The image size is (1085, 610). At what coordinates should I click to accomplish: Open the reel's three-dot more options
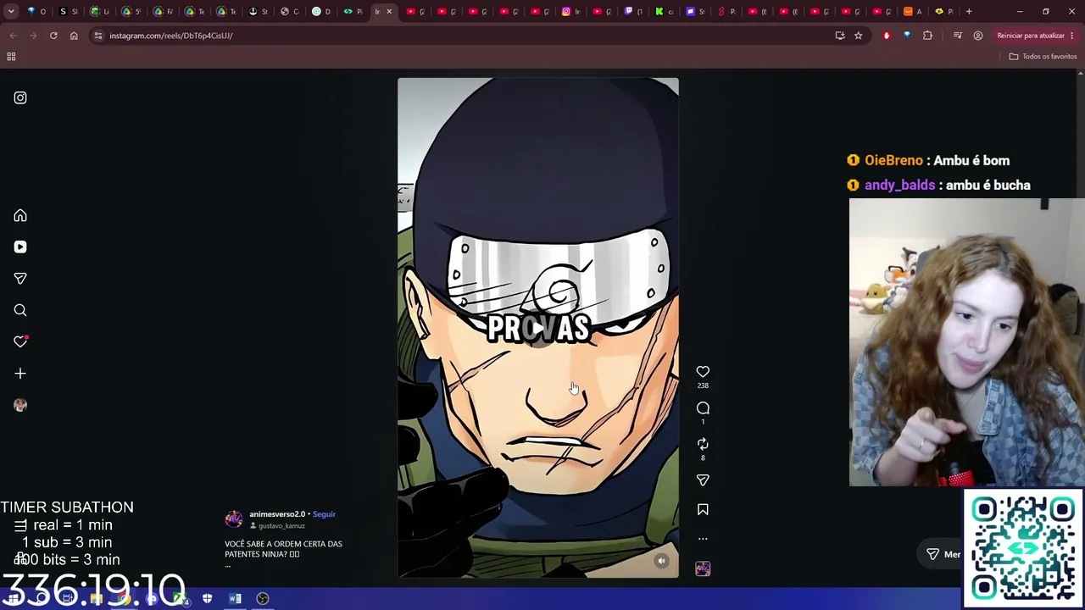pyautogui.click(x=703, y=539)
